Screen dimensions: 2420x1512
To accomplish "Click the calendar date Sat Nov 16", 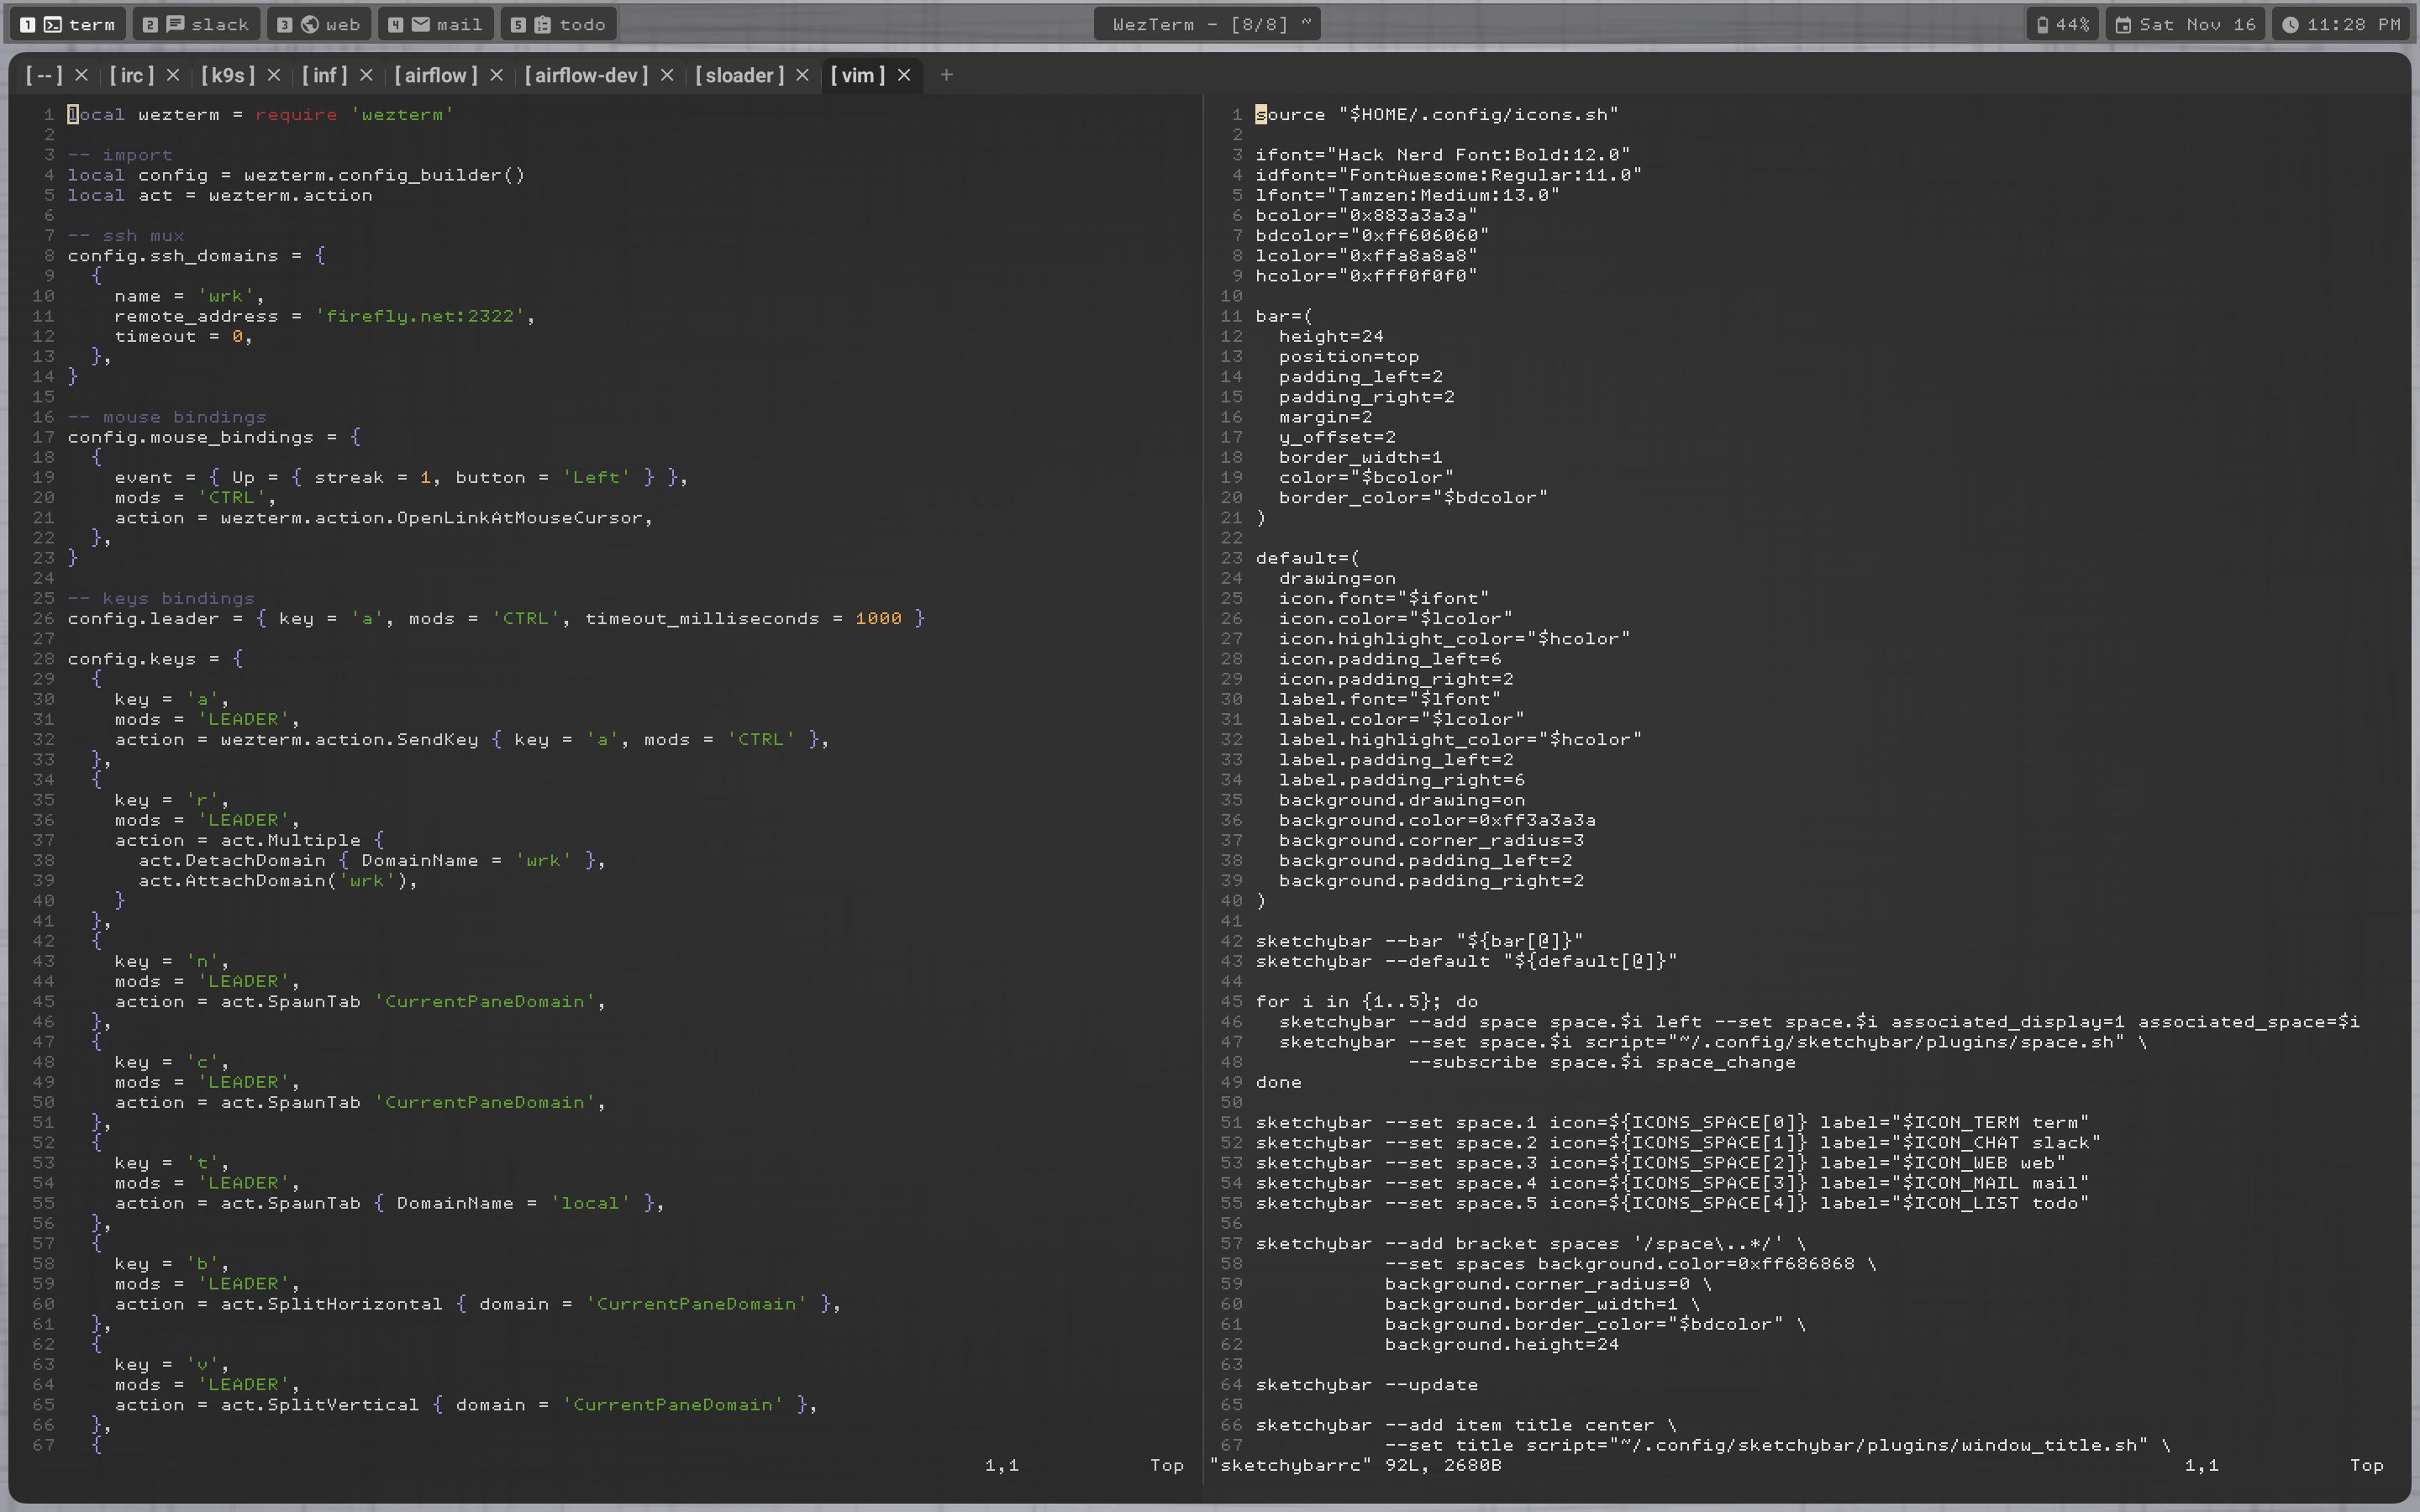I will [2185, 24].
